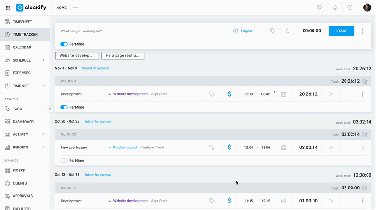
Task: Open the apps grid icon
Action: 8,8
